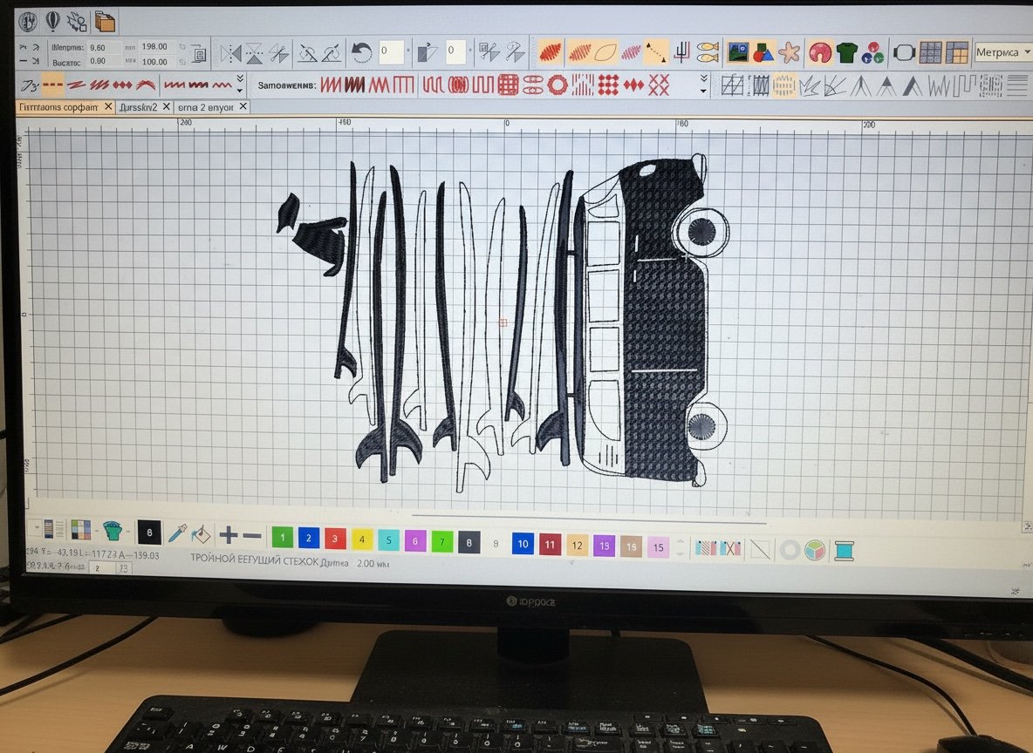
Task: Open the thread spool icon at bottom right
Action: click(845, 551)
